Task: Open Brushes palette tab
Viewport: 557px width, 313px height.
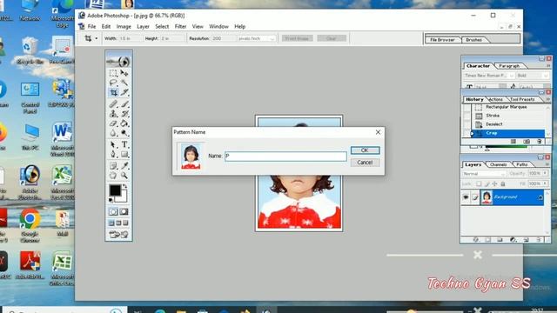Action: 473,40
